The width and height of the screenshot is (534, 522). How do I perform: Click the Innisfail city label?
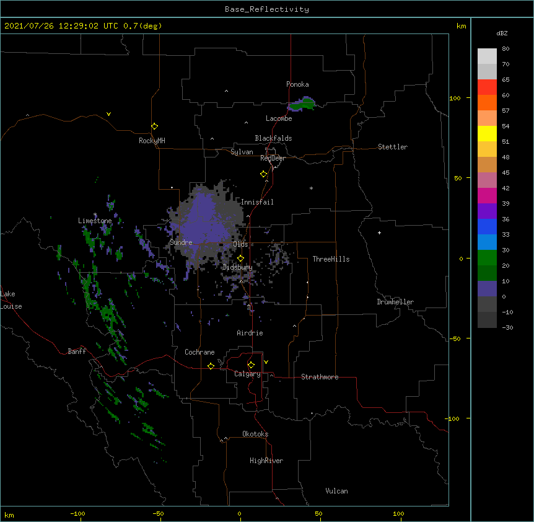(x=257, y=202)
